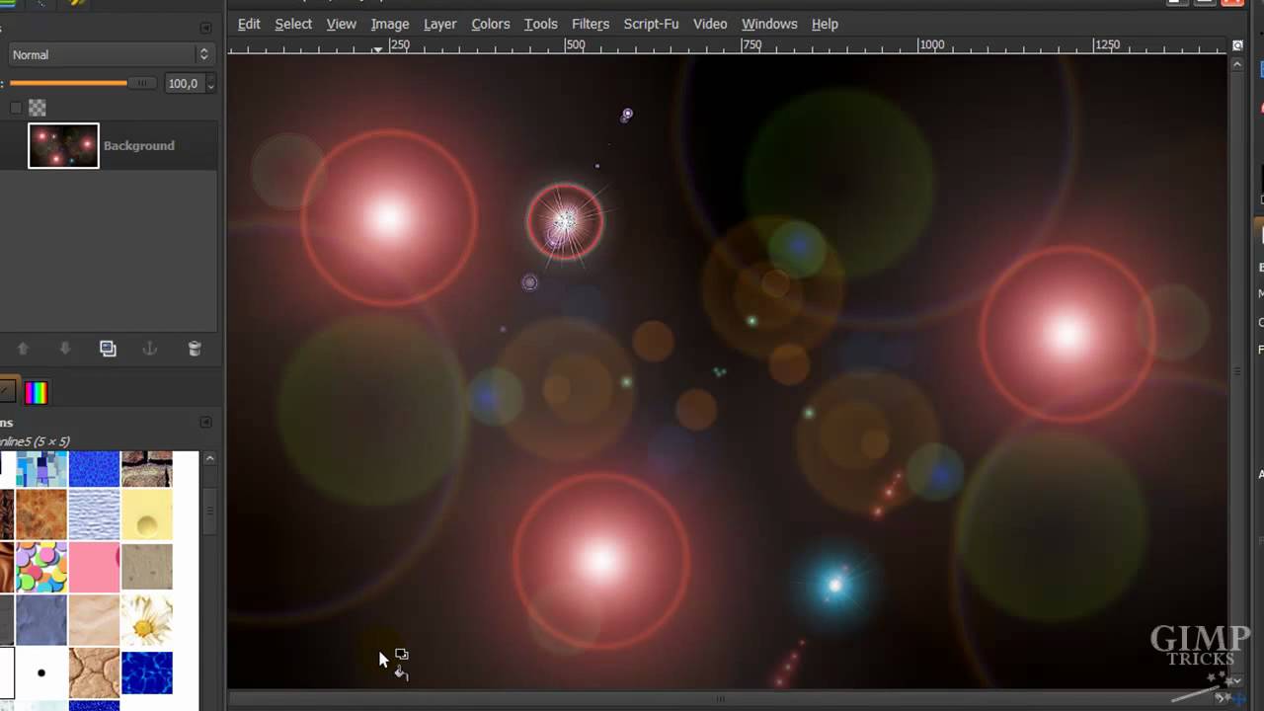Open the Colors menu
This screenshot has height=711, width=1264.
(491, 24)
